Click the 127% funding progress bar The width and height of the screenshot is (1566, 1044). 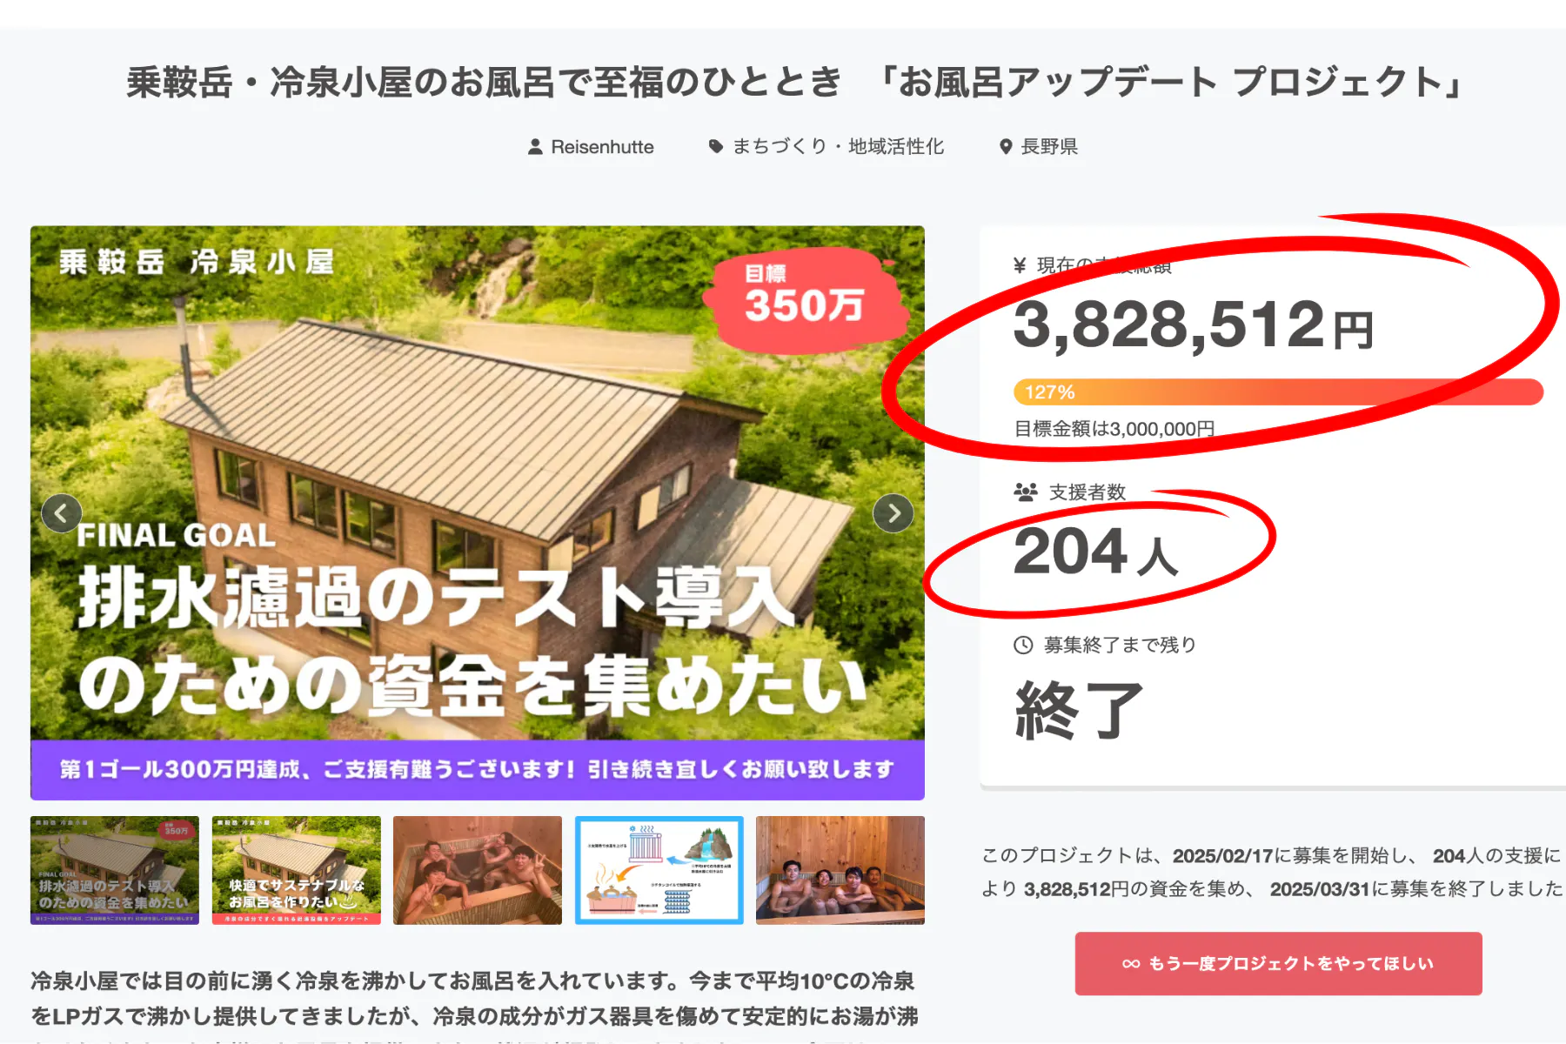(x=1277, y=392)
